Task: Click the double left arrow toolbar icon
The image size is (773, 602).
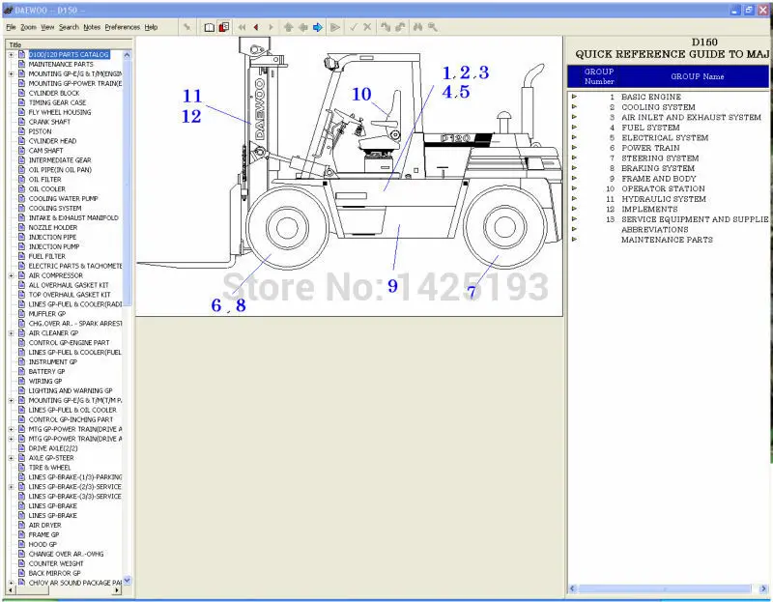Action: point(242,27)
